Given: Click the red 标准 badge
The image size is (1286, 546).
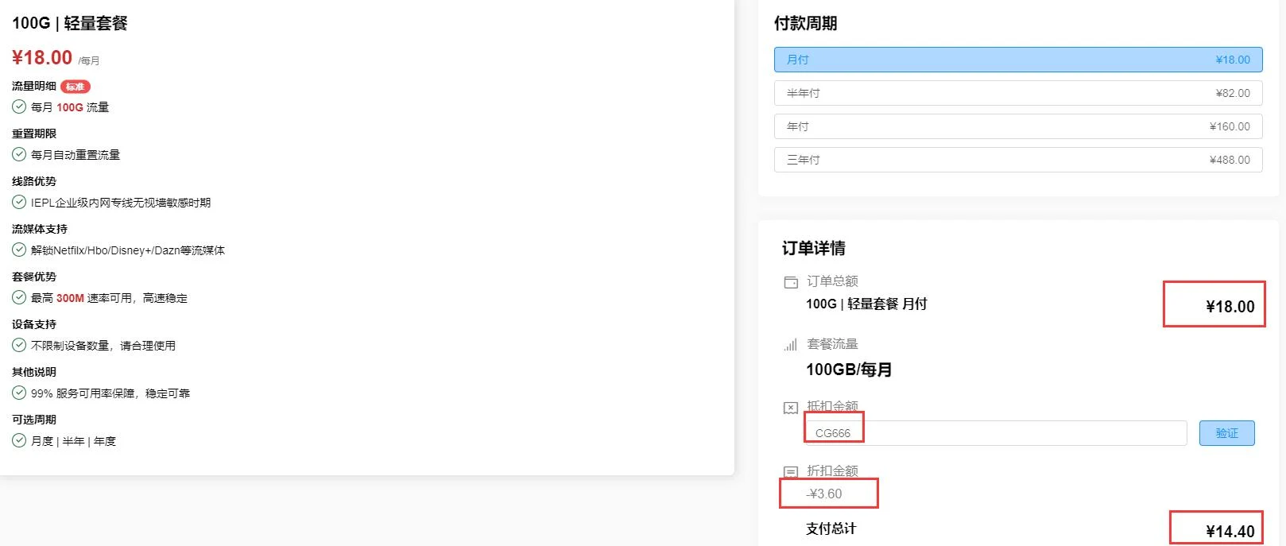Looking at the screenshot, I should click(x=76, y=87).
